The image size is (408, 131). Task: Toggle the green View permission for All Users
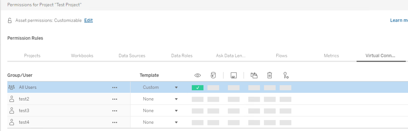tap(198, 88)
